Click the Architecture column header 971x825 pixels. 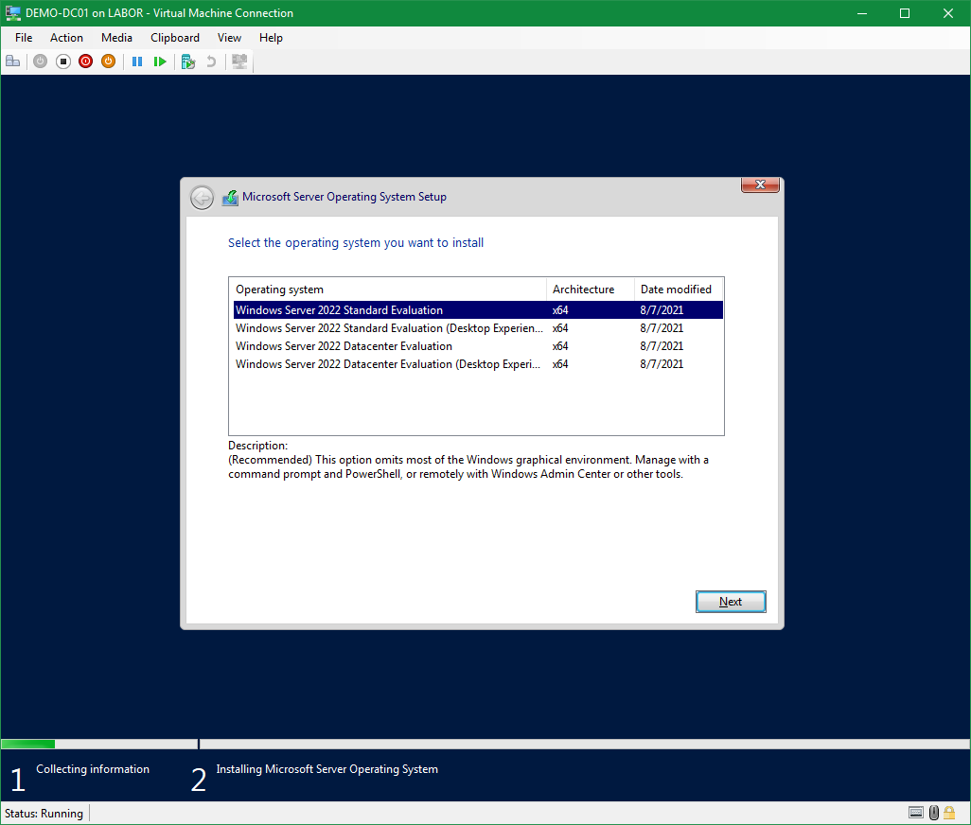583,290
